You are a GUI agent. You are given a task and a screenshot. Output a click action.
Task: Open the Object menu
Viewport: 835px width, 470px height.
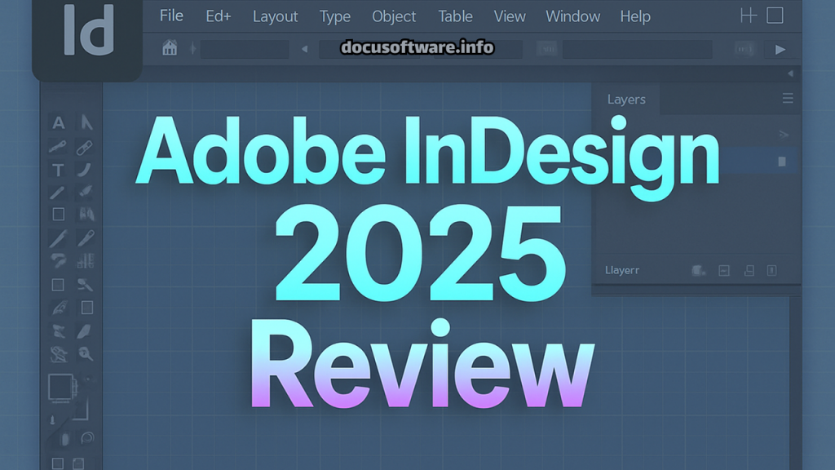pyautogui.click(x=394, y=16)
